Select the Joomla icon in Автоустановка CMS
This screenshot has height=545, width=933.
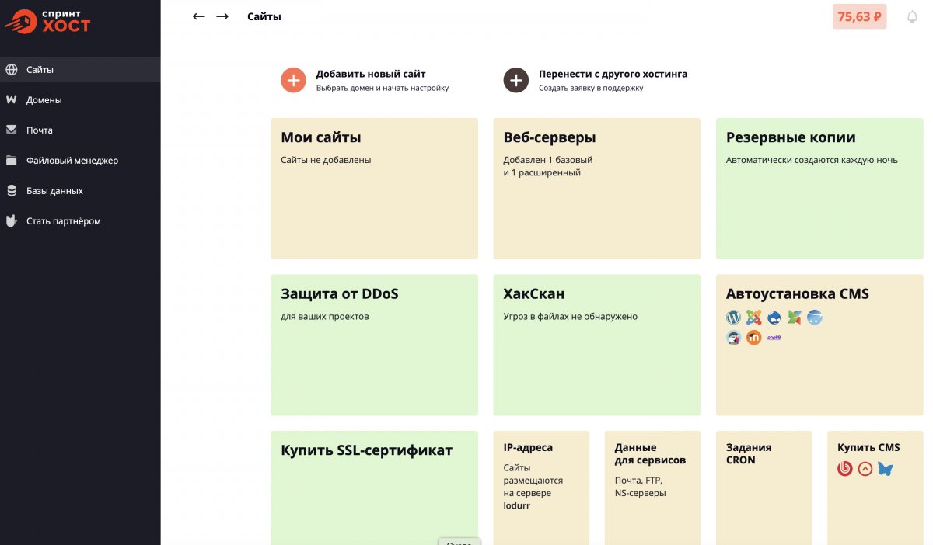point(753,318)
